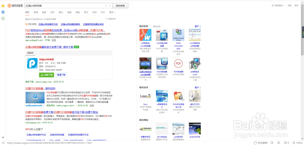Switch to the 新闻 tab

point(36,12)
